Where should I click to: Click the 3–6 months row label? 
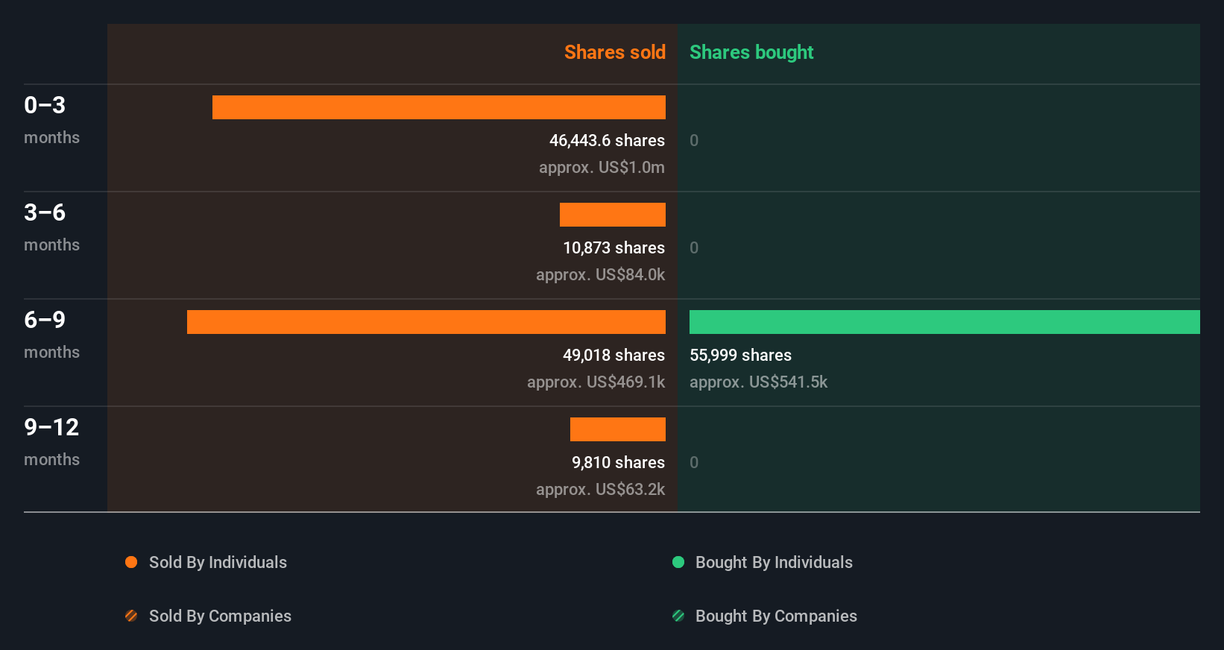tap(51, 227)
